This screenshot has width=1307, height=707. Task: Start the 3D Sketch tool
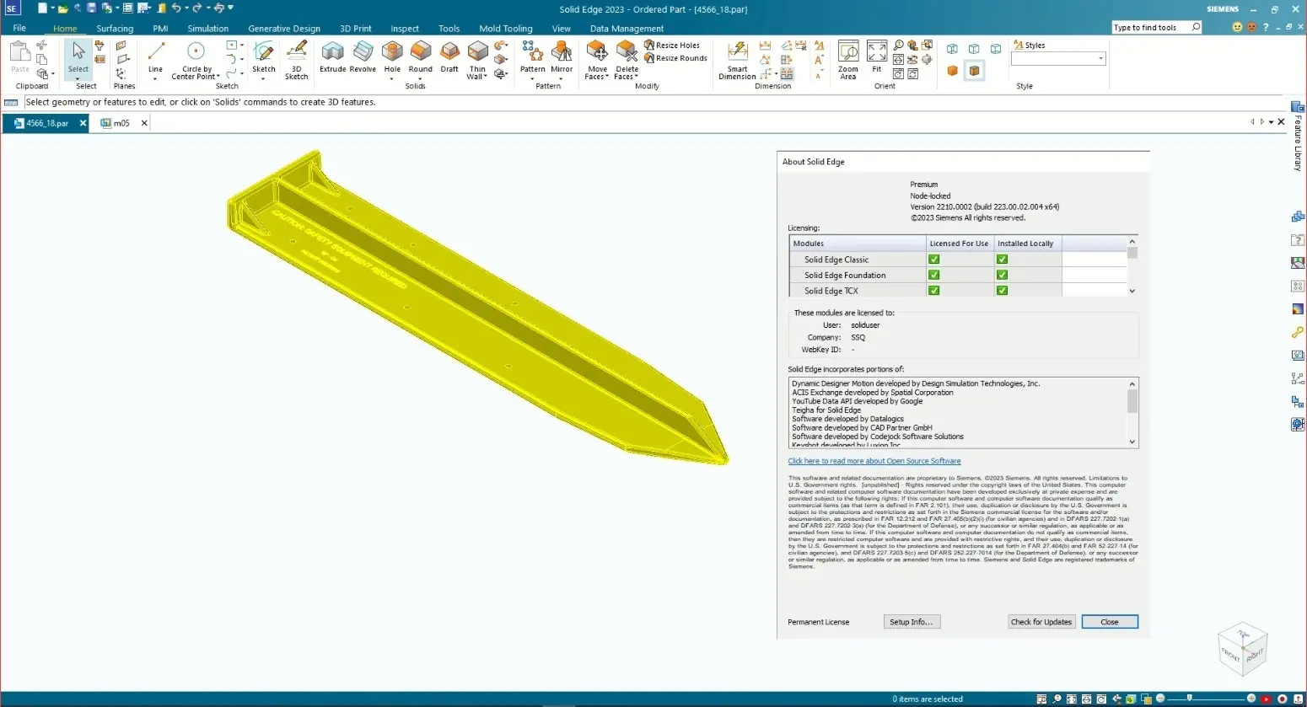[296, 59]
